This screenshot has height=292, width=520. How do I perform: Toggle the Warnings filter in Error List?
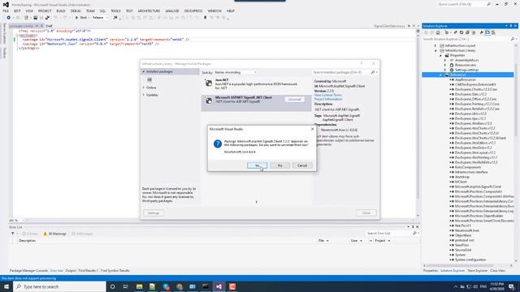[54, 234]
